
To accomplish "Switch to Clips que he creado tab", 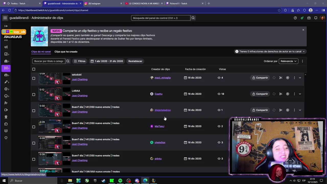I will tap(66, 52).
